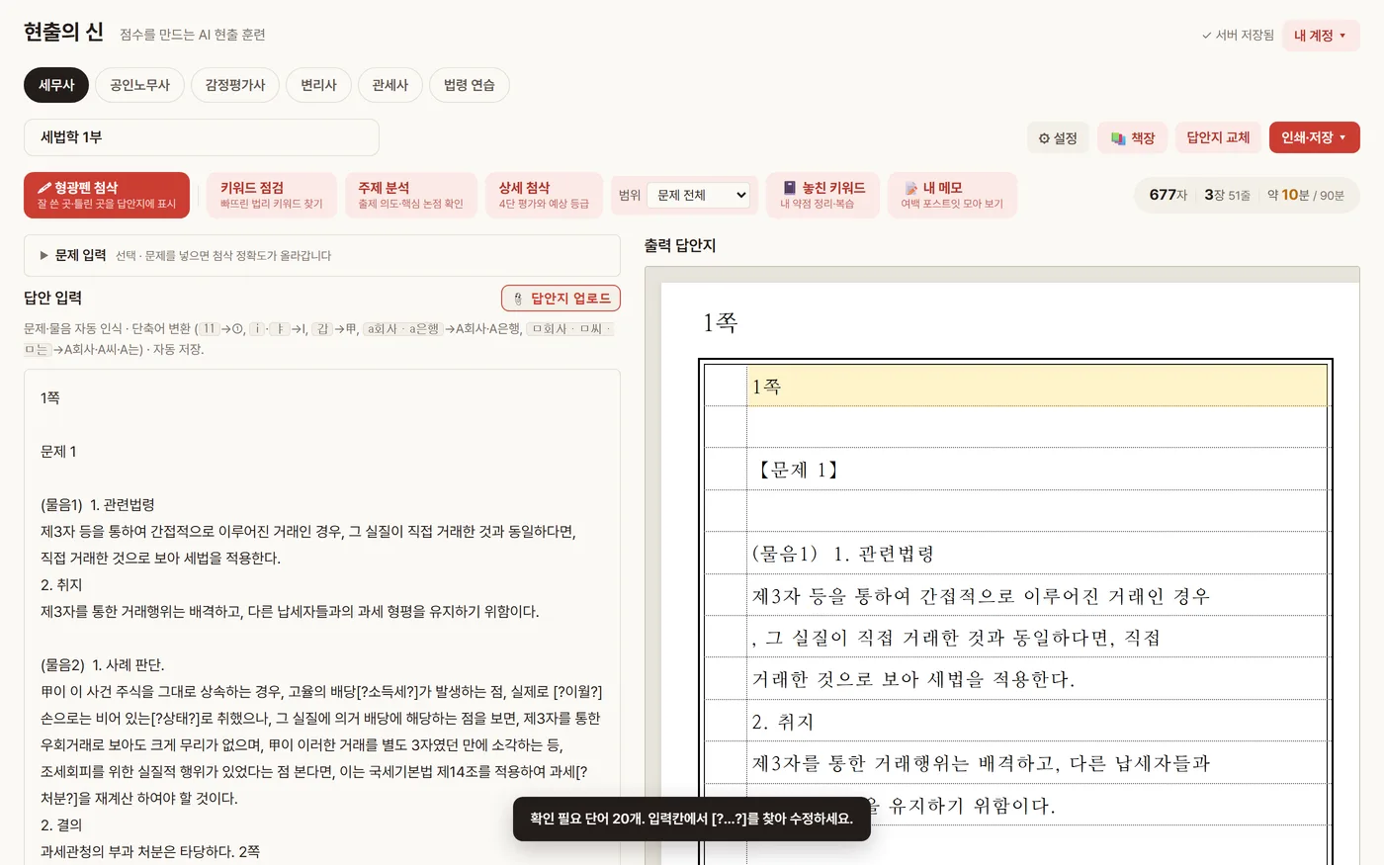
Task: Click the pen icon on 형광펜 첨삭
Action: click(44, 188)
